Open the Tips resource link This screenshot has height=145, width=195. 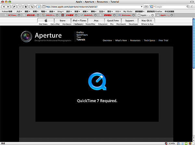coord(79,37)
